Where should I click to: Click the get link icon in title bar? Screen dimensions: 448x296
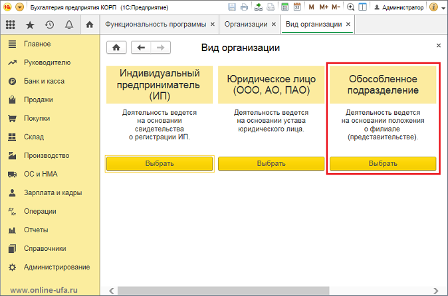(259, 7)
